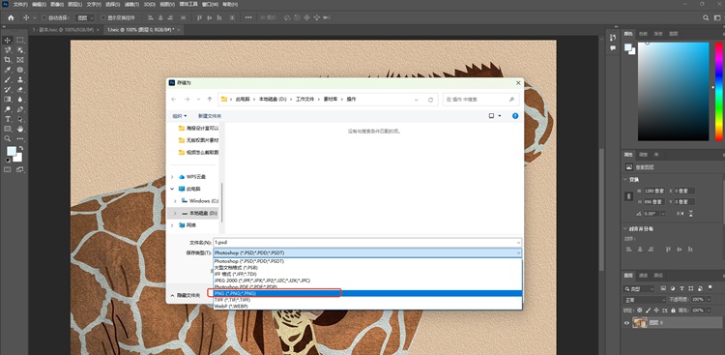Click the Hide Folders button

186,295
